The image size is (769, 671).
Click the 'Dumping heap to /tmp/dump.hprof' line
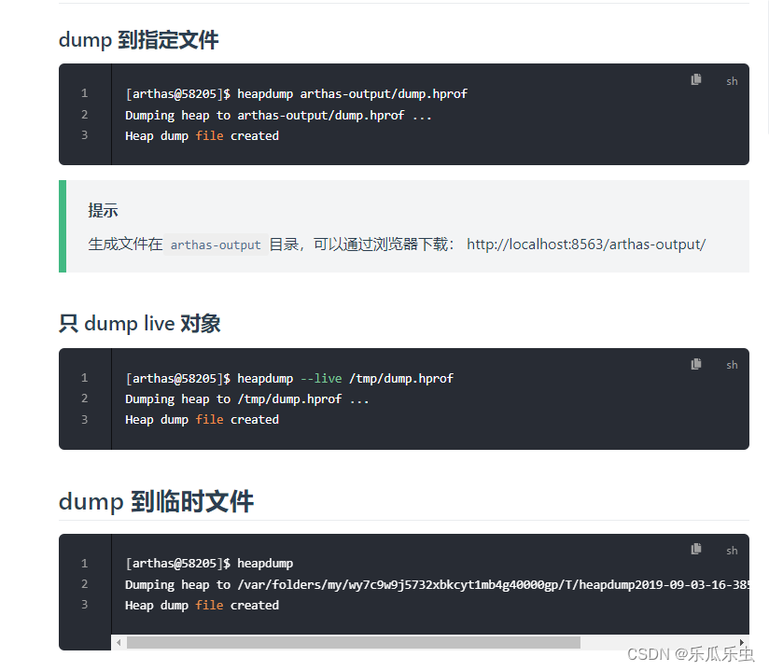point(246,399)
